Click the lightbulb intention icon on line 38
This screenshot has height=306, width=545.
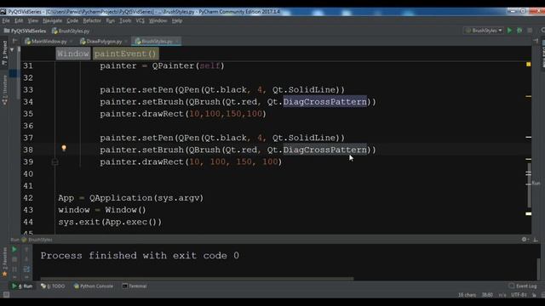coord(64,149)
